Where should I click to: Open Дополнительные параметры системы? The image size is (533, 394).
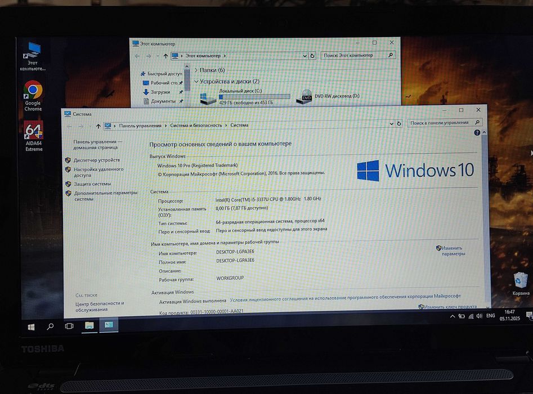106,196
